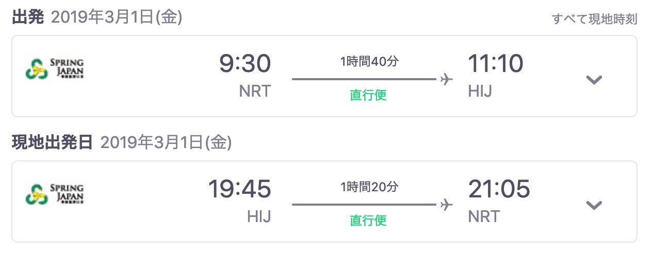Click the airplane icon on the HIJ to NRT flight

tap(447, 205)
